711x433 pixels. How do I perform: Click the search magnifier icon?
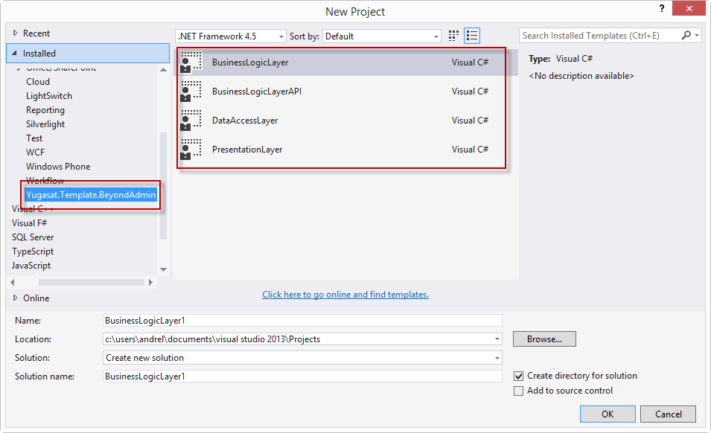(686, 35)
